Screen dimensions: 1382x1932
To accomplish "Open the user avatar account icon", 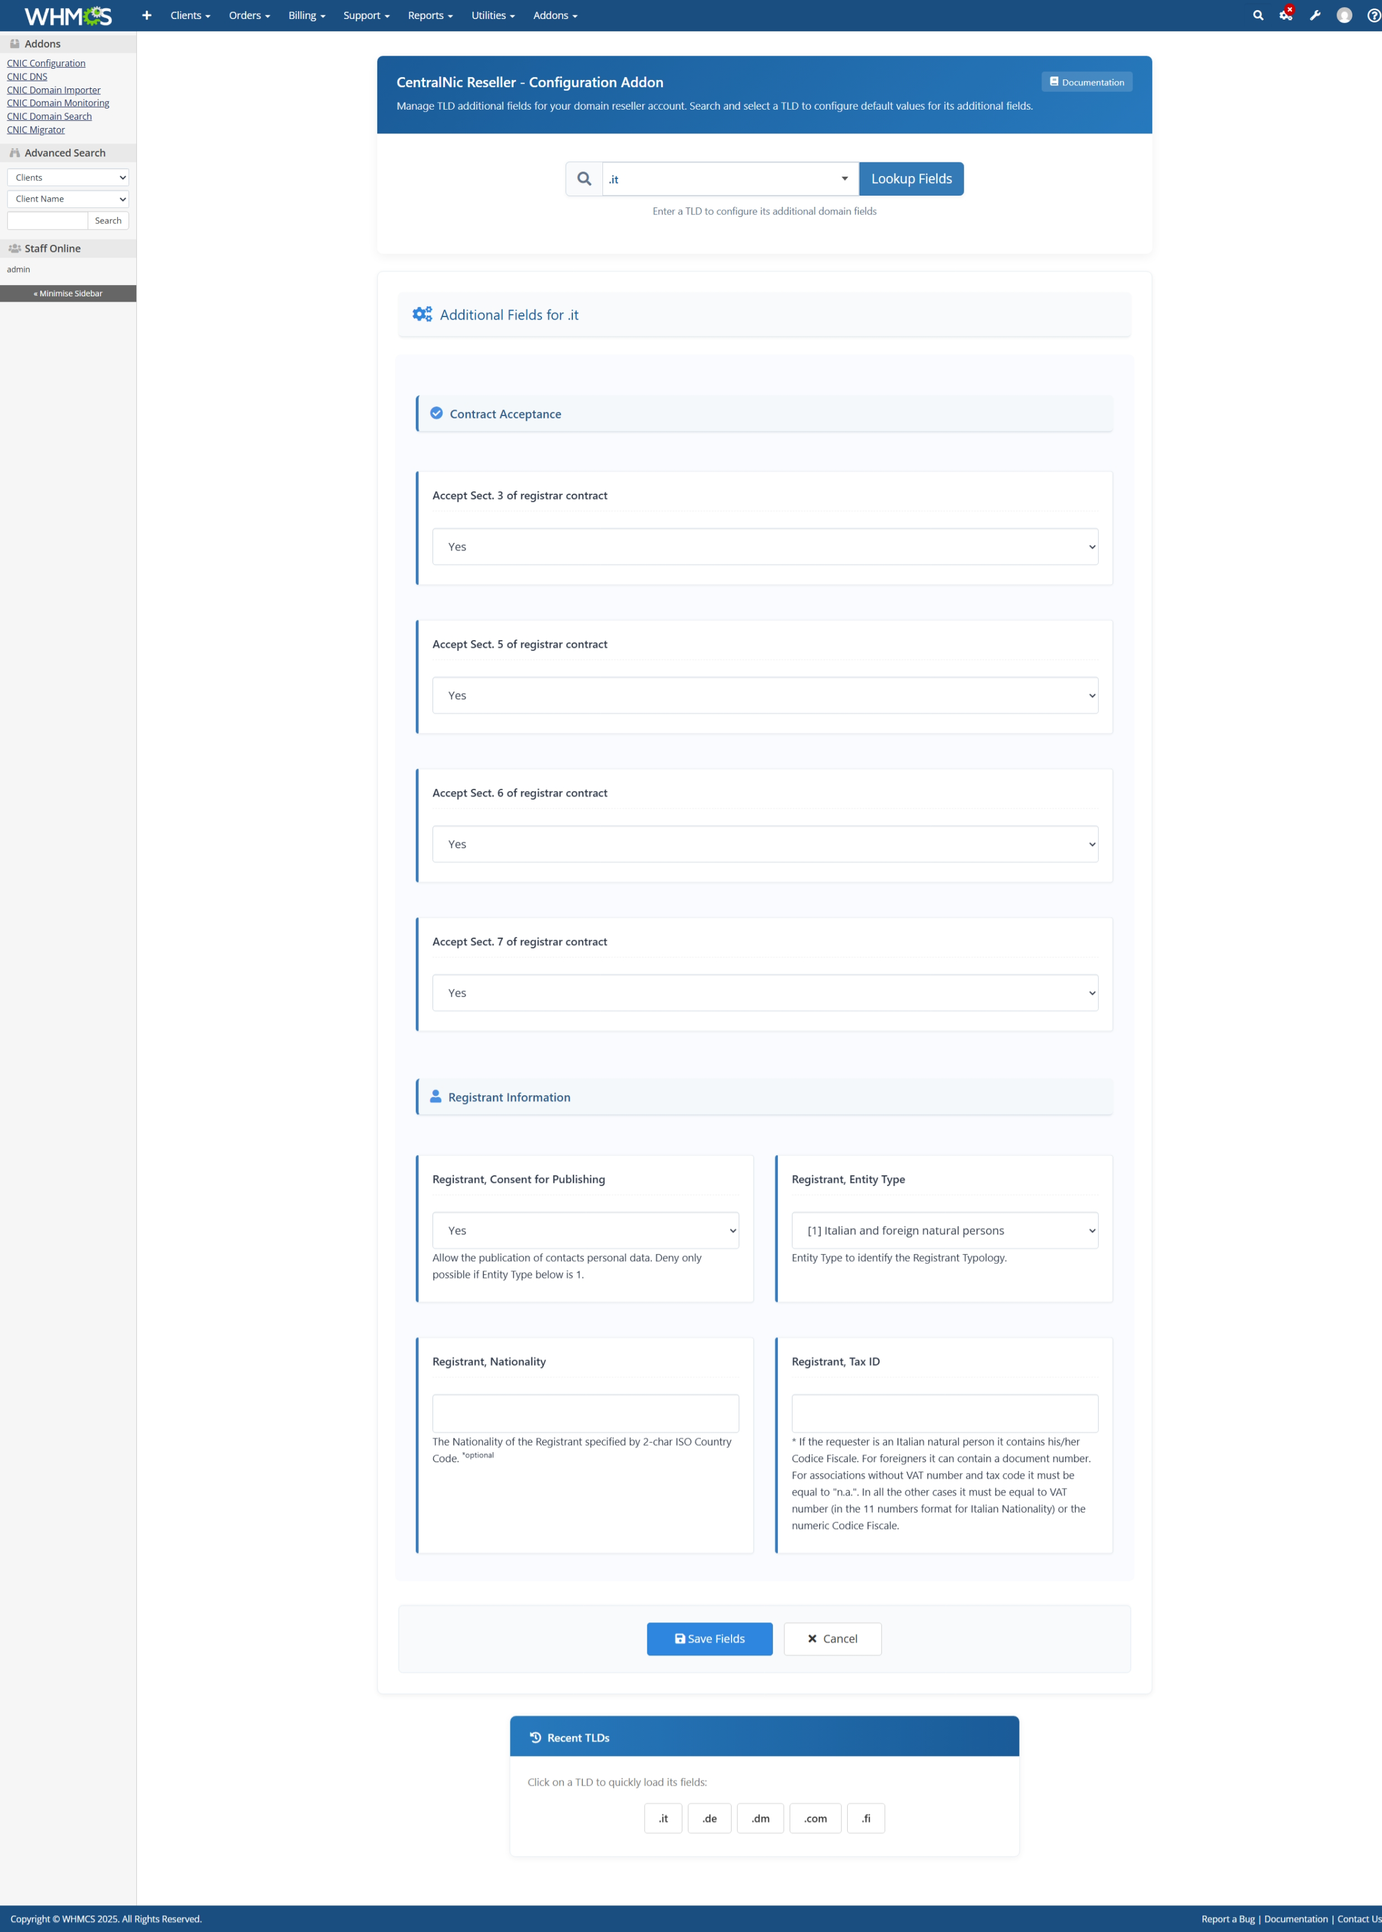I will click(x=1345, y=15).
